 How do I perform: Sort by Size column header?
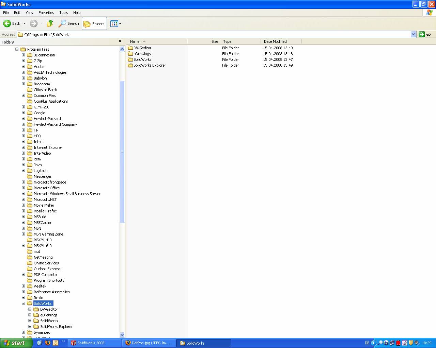203,41
